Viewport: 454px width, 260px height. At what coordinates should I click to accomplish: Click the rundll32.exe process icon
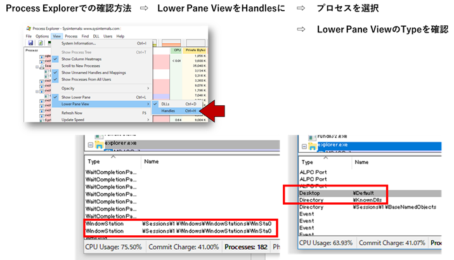pos(312,137)
